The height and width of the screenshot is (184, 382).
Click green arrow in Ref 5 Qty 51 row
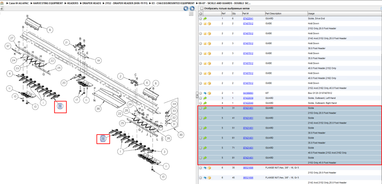pyautogui.click(x=205, y=128)
